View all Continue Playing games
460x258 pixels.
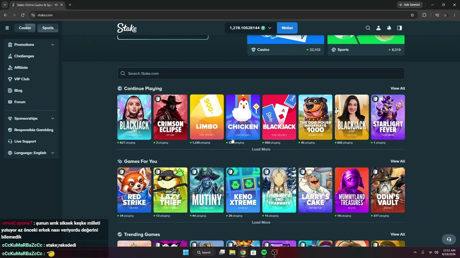pyautogui.click(x=397, y=88)
